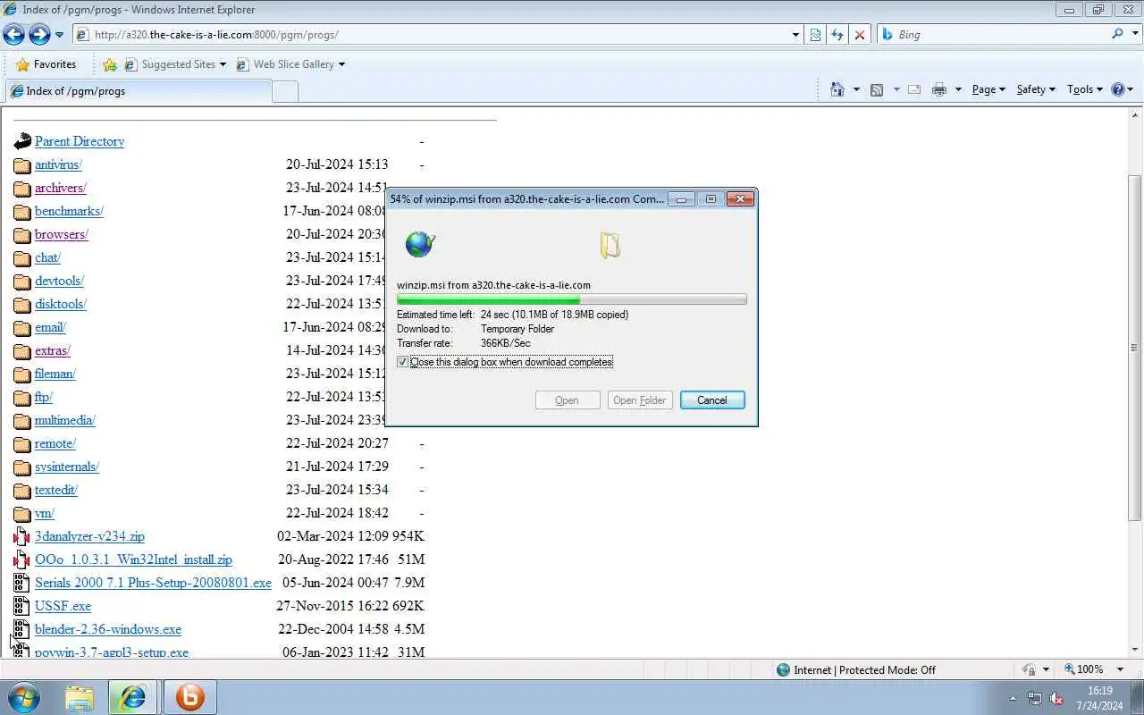Open the recent pages dropdown next to Forward

click(x=59, y=35)
